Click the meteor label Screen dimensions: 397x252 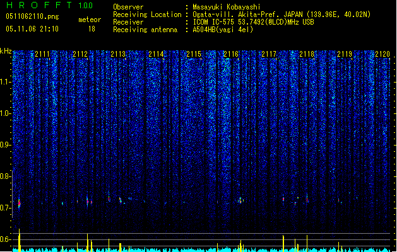(90, 20)
